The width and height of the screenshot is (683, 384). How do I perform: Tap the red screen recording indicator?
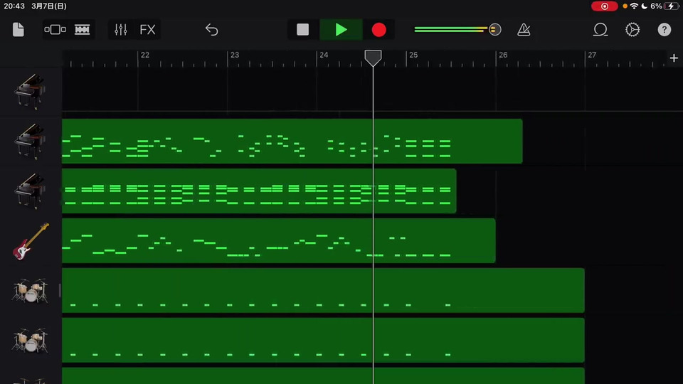tap(604, 6)
